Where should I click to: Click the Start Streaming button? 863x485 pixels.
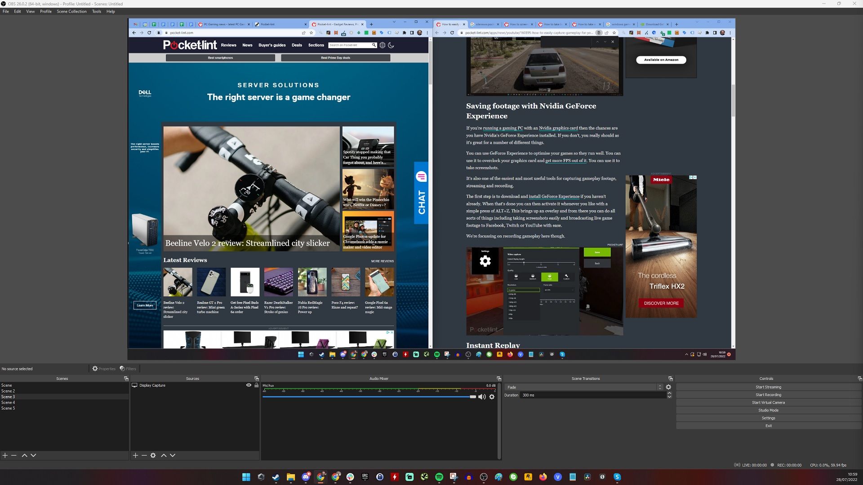[x=768, y=387]
